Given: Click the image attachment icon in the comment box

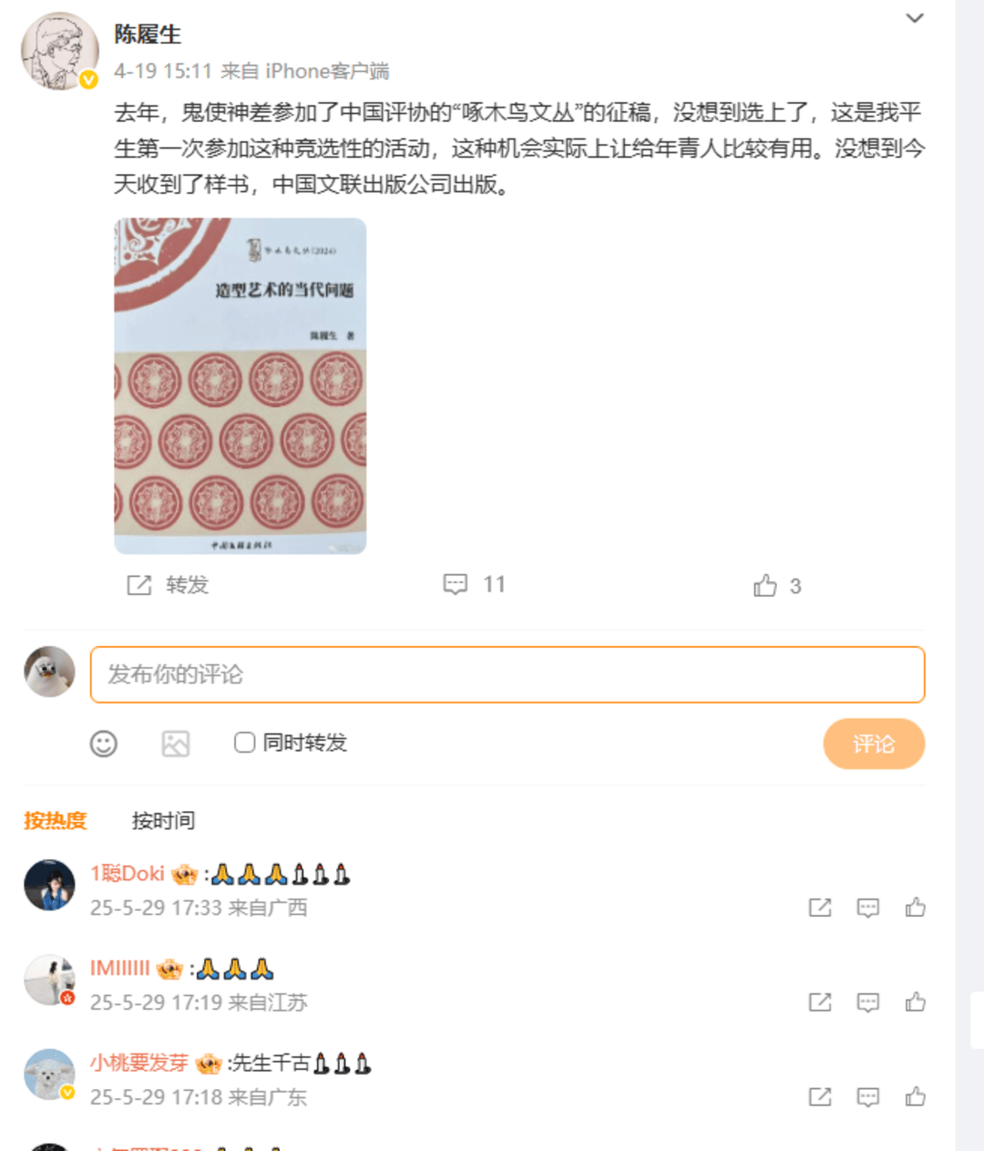Looking at the screenshot, I should pos(176,744).
